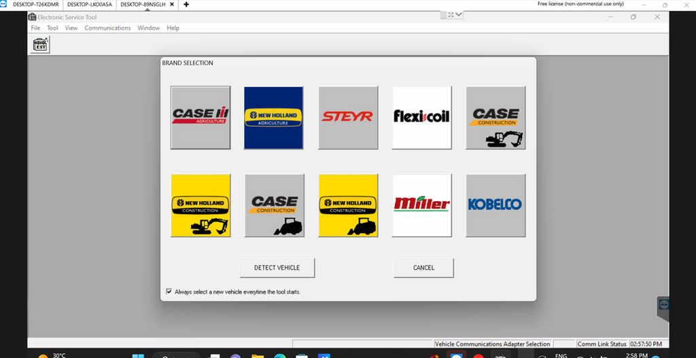696x358 pixels.
Task: Click the EST toolbar icon
Action: pyautogui.click(x=40, y=45)
